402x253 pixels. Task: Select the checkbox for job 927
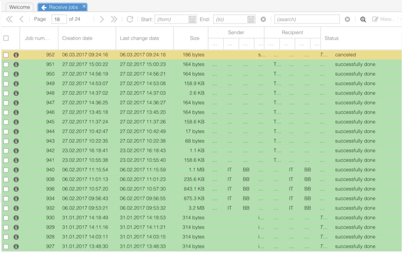click(x=6, y=246)
